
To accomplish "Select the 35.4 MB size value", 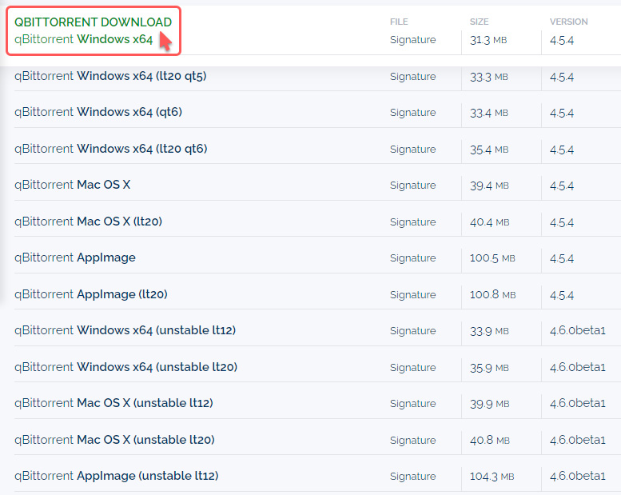I will [x=489, y=150].
